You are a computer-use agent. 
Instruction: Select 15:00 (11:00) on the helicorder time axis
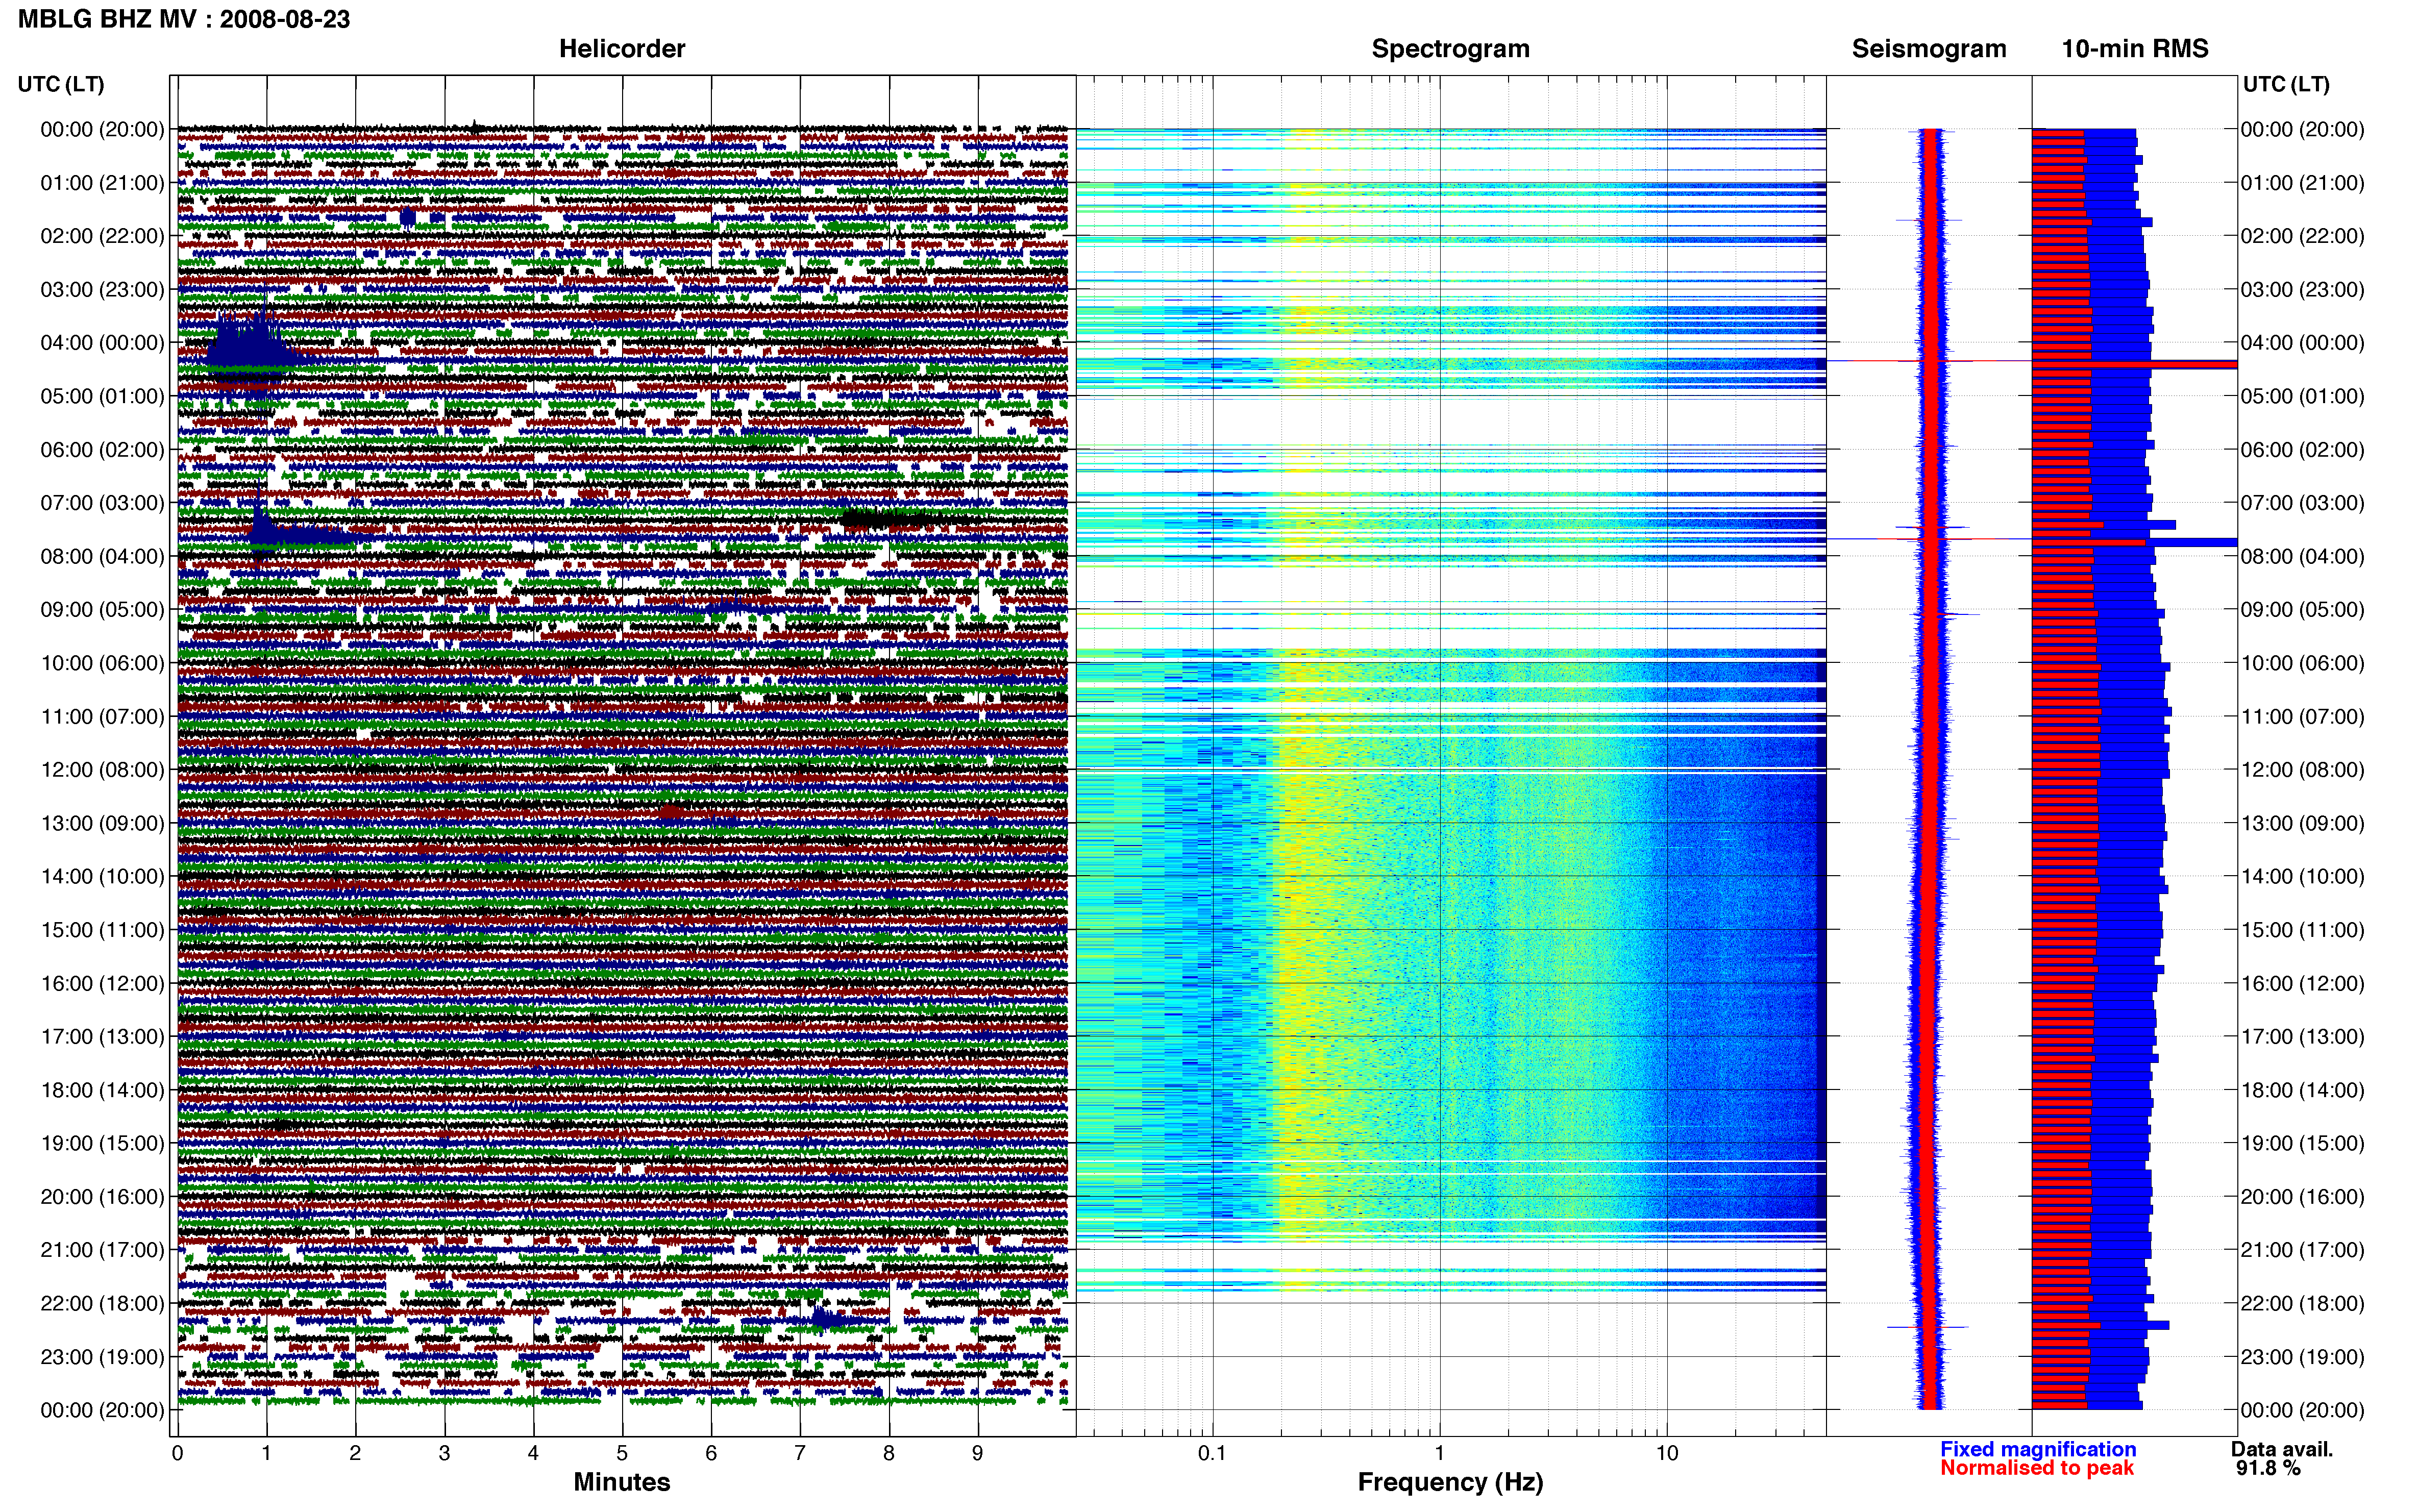click(102, 930)
